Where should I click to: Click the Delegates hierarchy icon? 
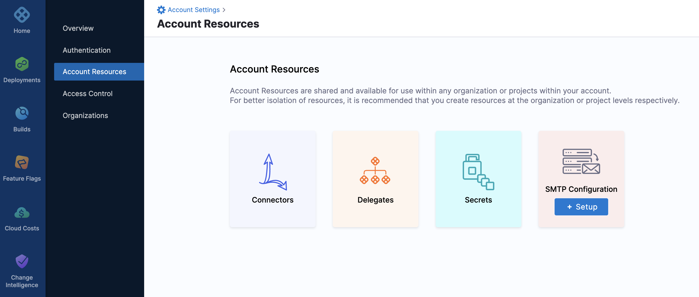(375, 170)
